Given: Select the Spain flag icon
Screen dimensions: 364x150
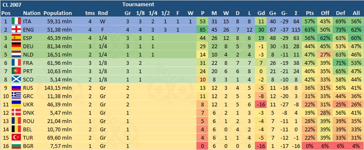Looking at the screenshot, I should [x=16, y=38].
